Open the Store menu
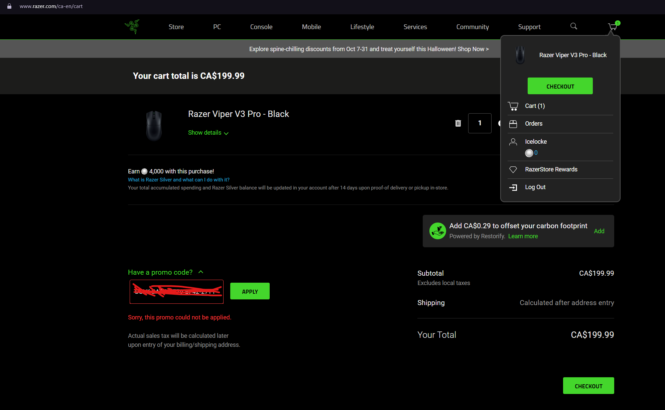 pyautogui.click(x=176, y=27)
